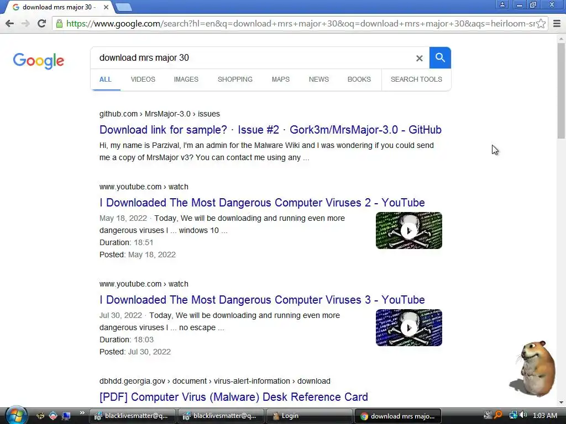Open the Computer Virus Desk Reference Card PDF
Image resolution: width=566 pixels, height=424 pixels.
234,397
